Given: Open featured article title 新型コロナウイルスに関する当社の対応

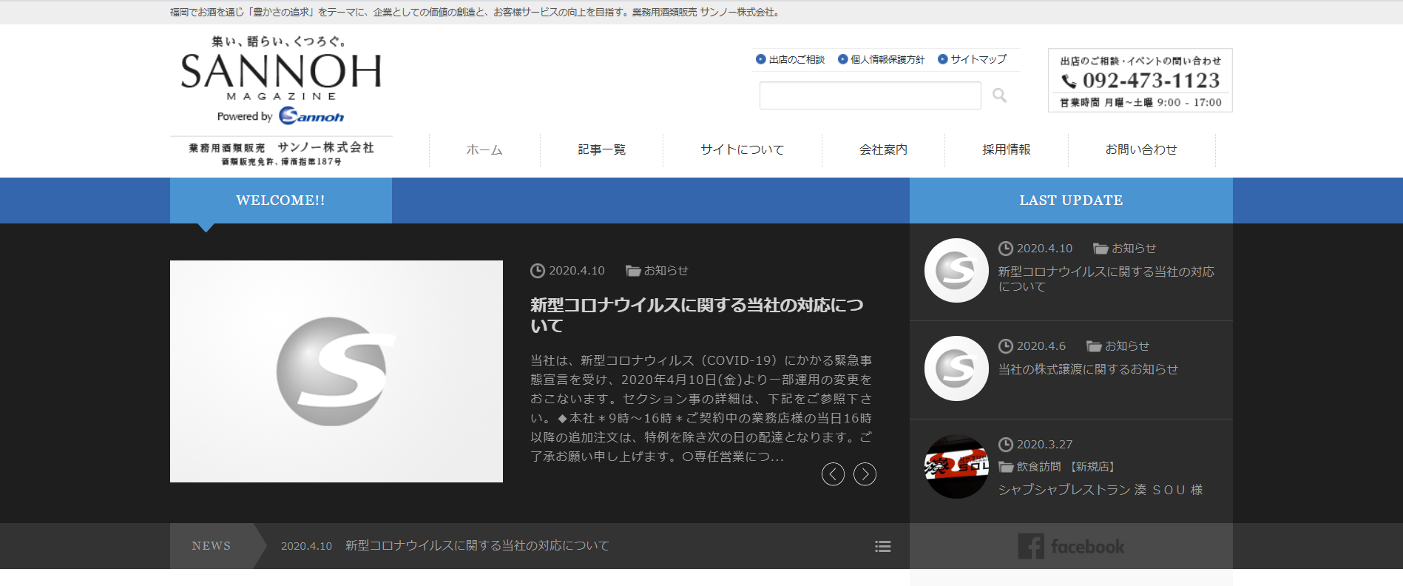Looking at the screenshot, I should click(697, 315).
